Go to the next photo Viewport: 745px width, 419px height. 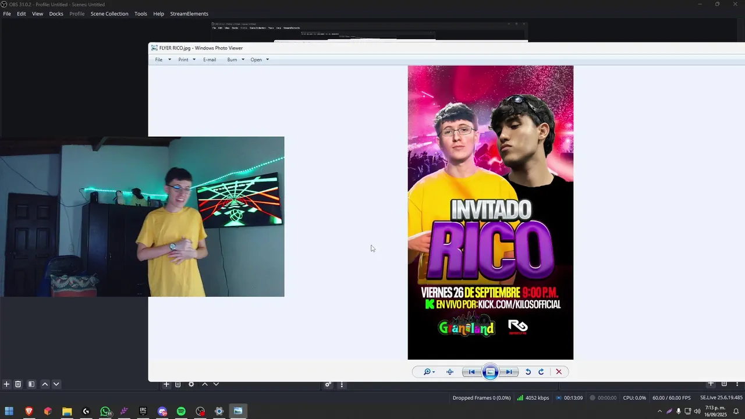(508, 372)
